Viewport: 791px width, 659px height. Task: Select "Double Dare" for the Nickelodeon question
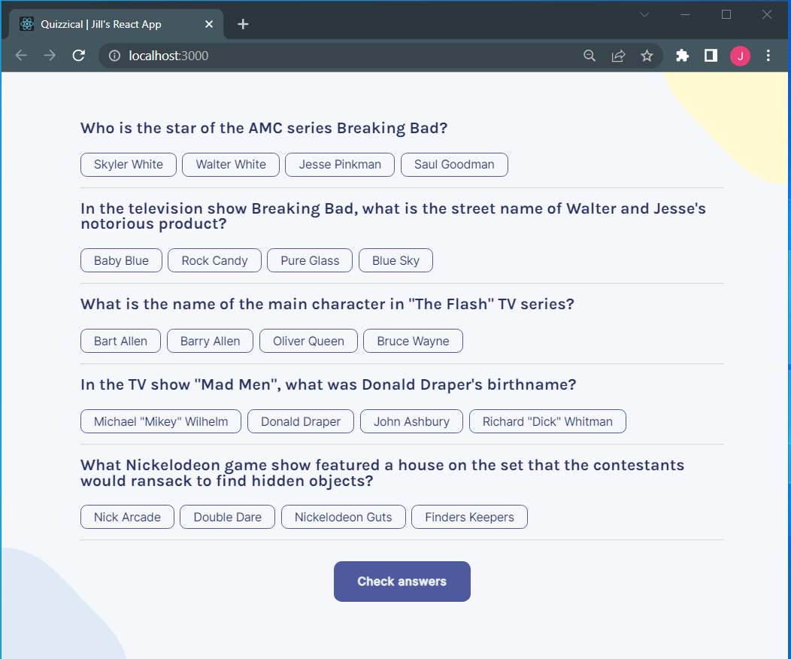pyautogui.click(x=227, y=517)
